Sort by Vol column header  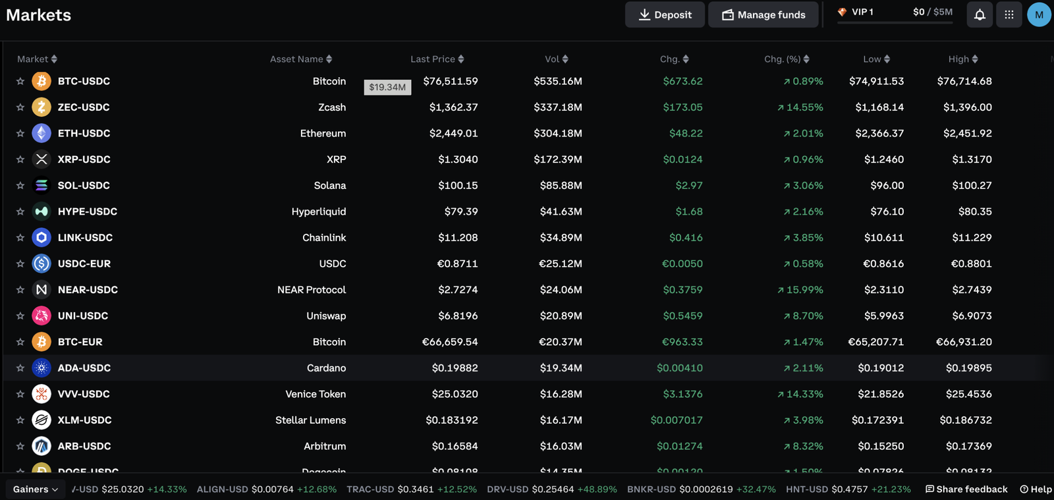coord(557,59)
